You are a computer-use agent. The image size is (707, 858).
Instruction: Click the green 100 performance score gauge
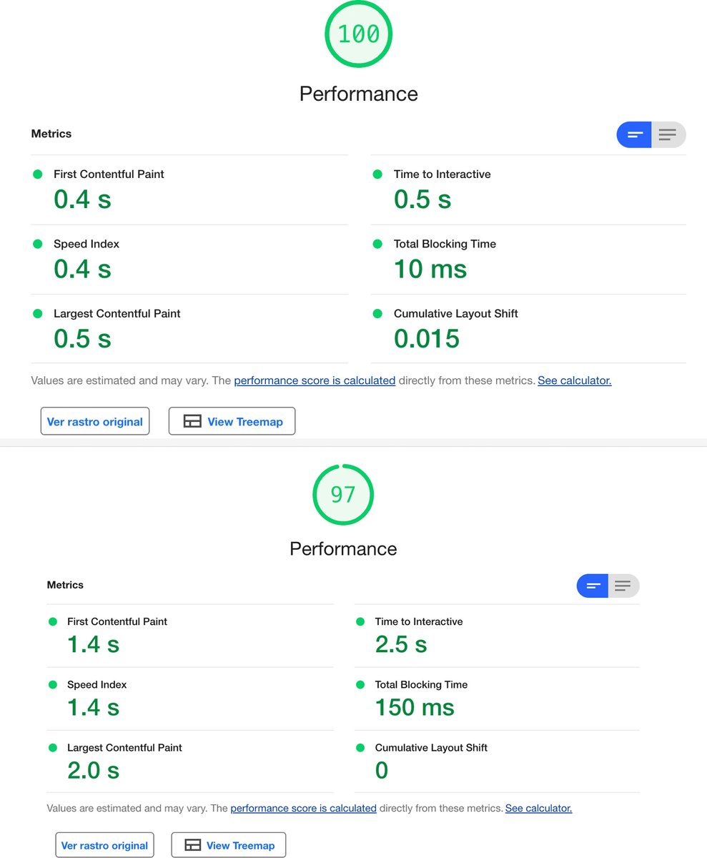point(359,33)
